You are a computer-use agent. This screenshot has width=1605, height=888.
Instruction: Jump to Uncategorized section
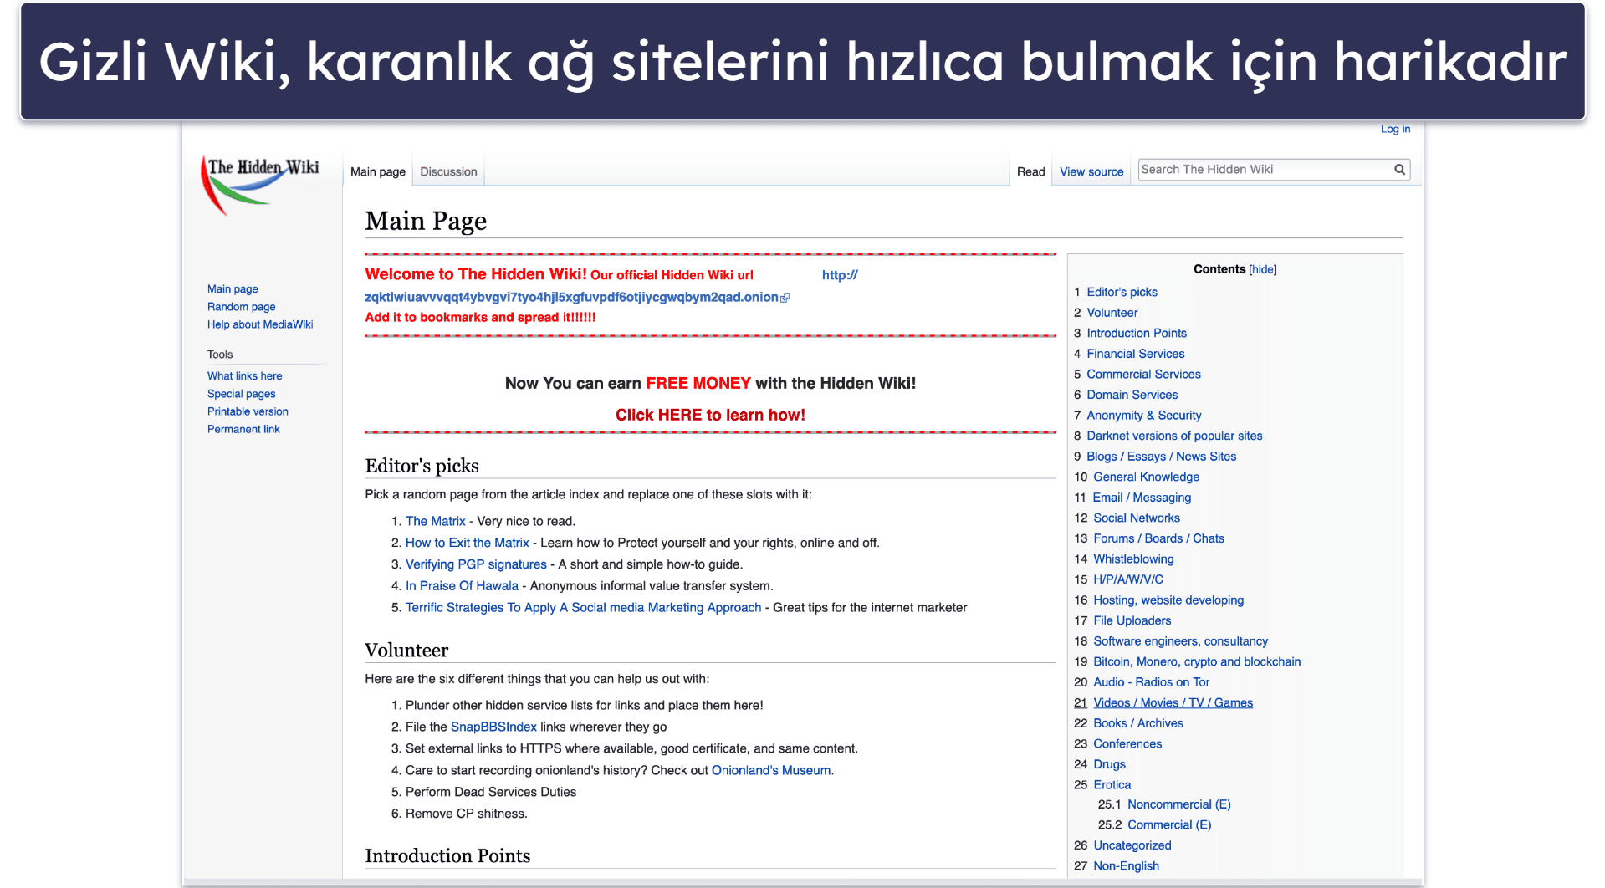[x=1132, y=846]
